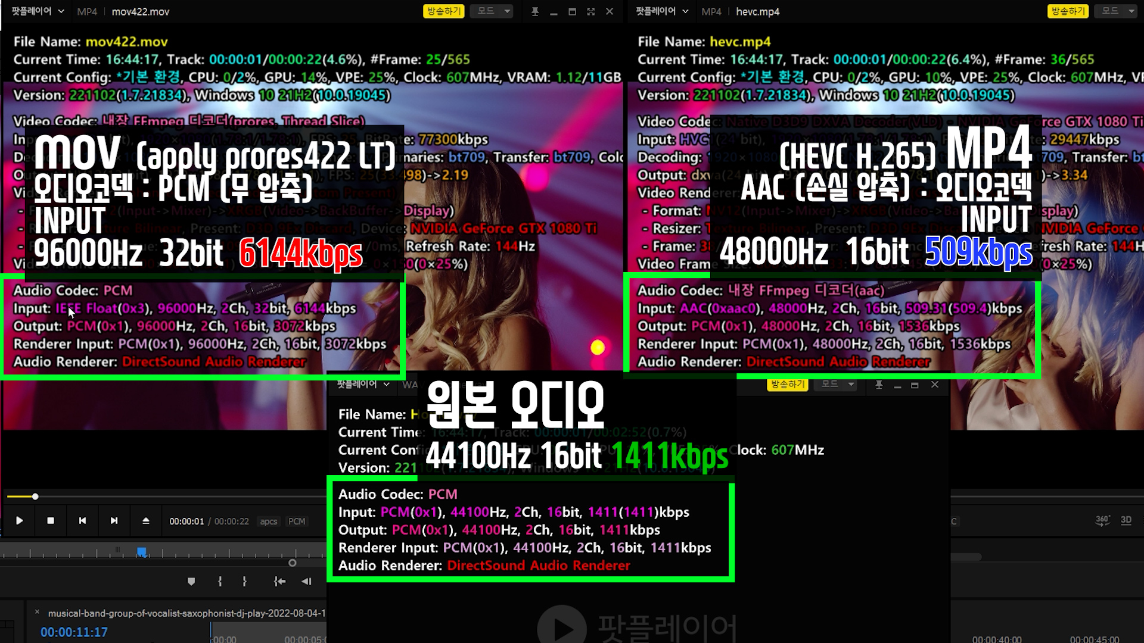Click the Eject/open file icon
1144x643 pixels.
coord(146,521)
